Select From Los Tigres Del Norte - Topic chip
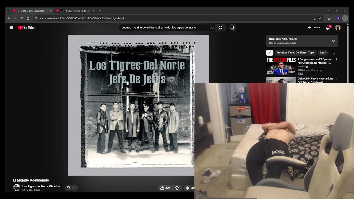354x199 pixels. 296,53
